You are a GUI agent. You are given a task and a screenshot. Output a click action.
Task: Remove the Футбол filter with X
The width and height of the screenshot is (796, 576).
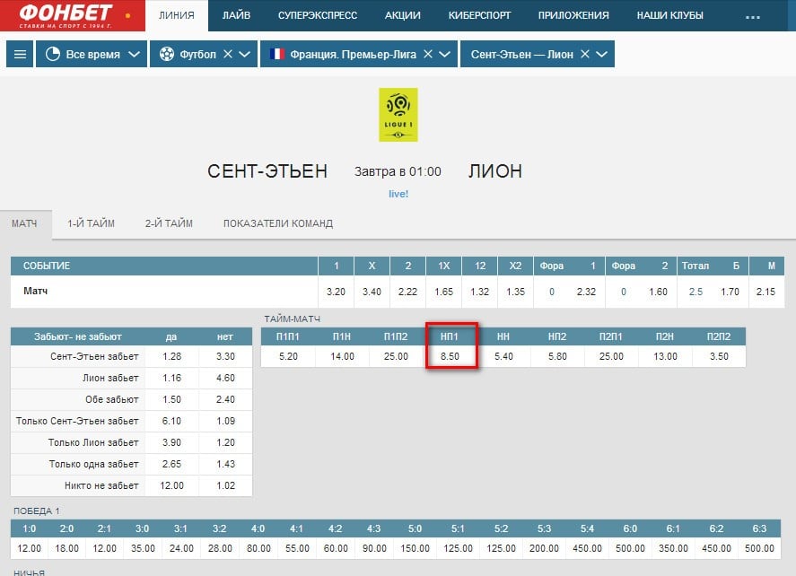click(x=228, y=54)
